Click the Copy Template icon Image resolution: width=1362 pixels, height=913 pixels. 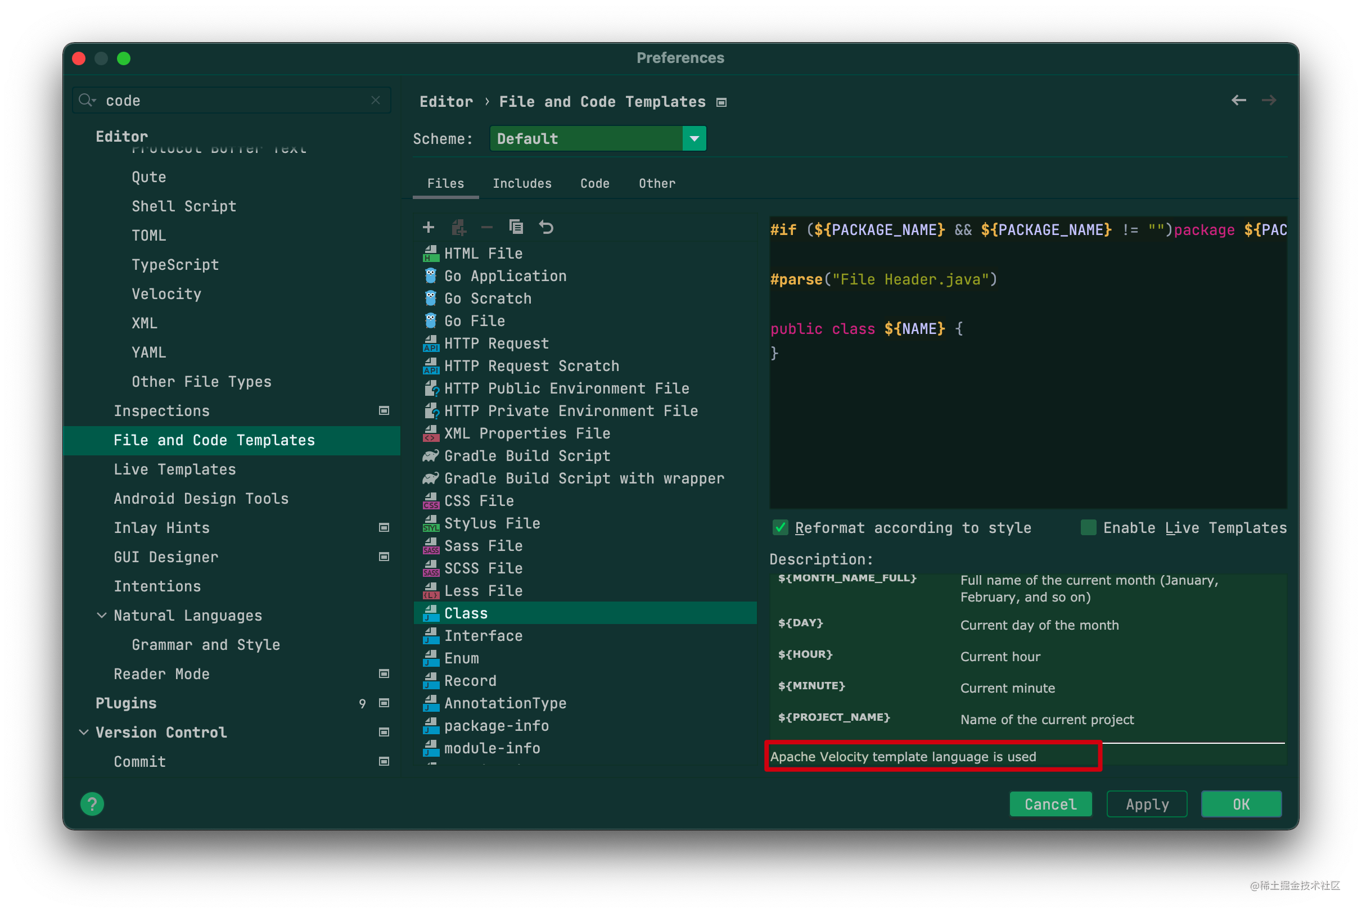point(516,227)
